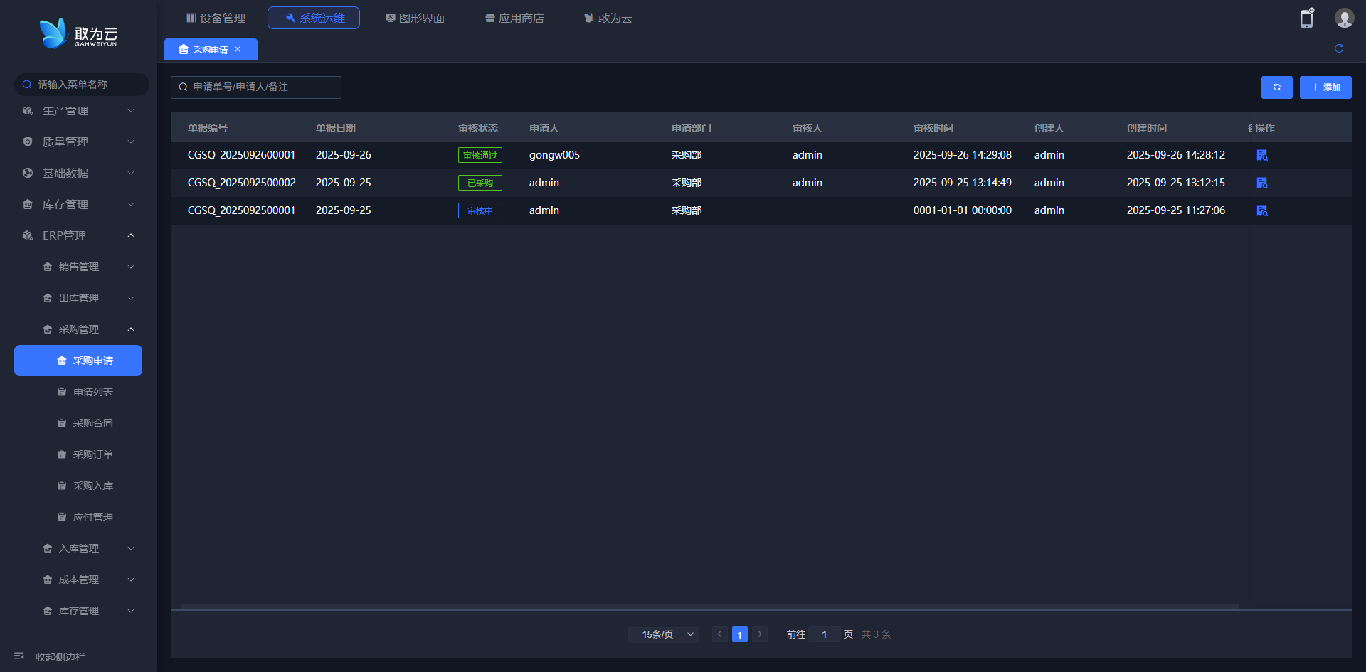The width and height of the screenshot is (1366, 672).
Task: Close the 采购申请 tab
Action: [x=238, y=49]
